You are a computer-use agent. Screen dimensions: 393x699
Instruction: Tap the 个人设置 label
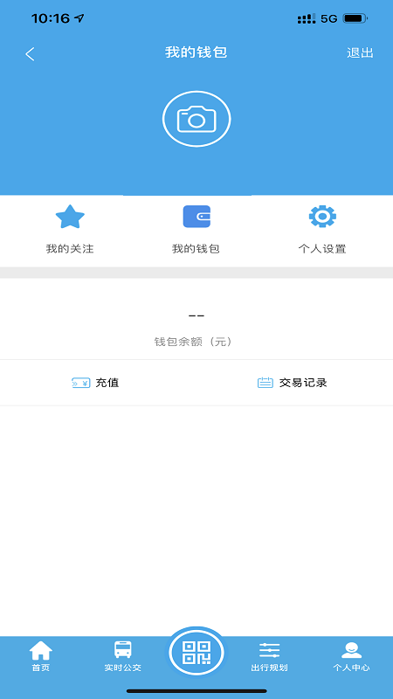(x=322, y=249)
